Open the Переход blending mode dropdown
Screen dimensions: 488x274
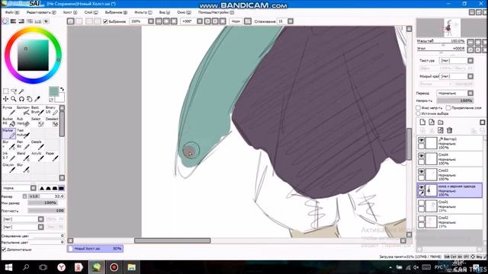pyautogui.click(x=454, y=93)
